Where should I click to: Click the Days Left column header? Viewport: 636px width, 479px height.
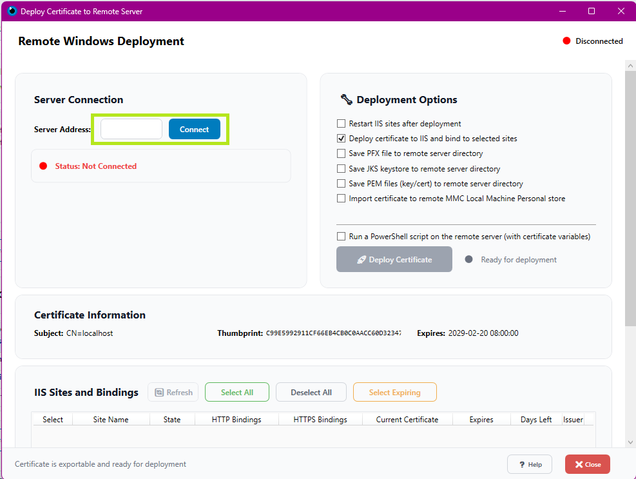click(536, 419)
